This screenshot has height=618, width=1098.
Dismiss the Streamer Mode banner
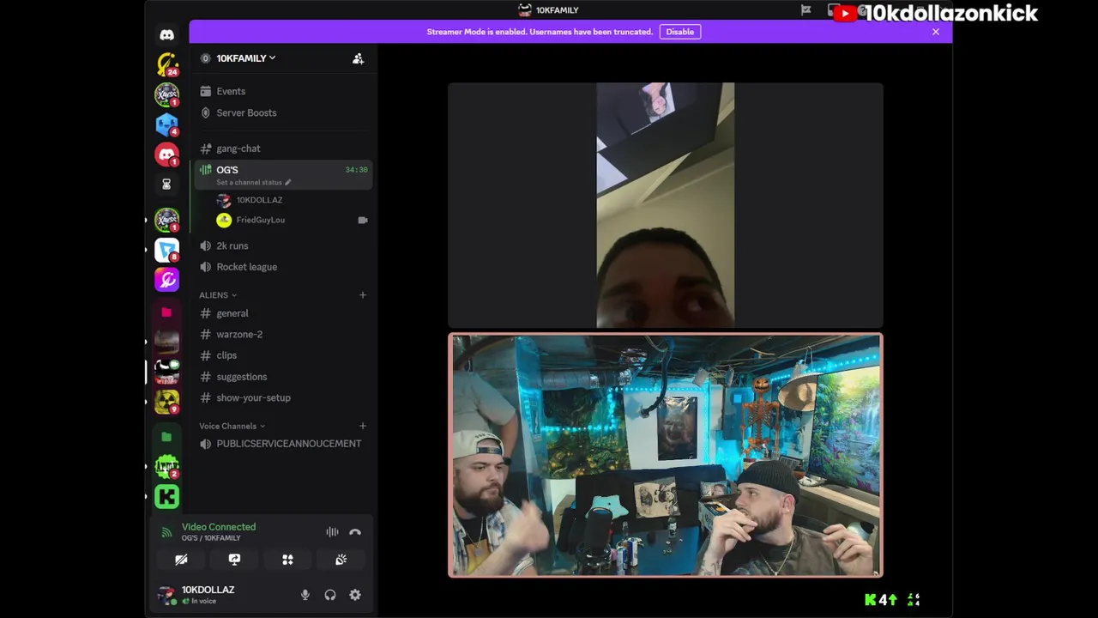936,32
